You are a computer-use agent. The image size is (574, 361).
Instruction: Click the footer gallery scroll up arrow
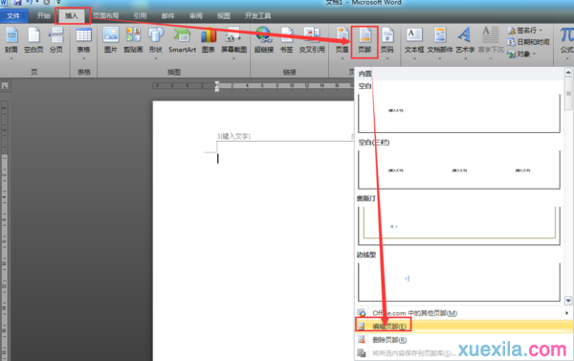pyautogui.click(x=568, y=72)
